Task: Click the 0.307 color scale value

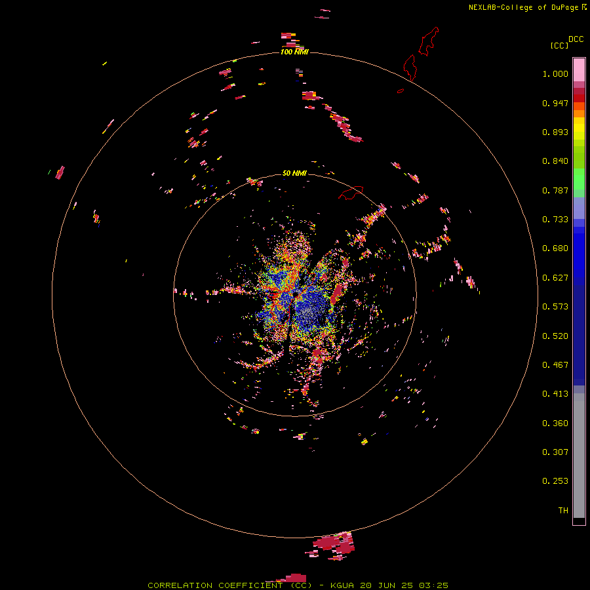Action: coord(555,452)
